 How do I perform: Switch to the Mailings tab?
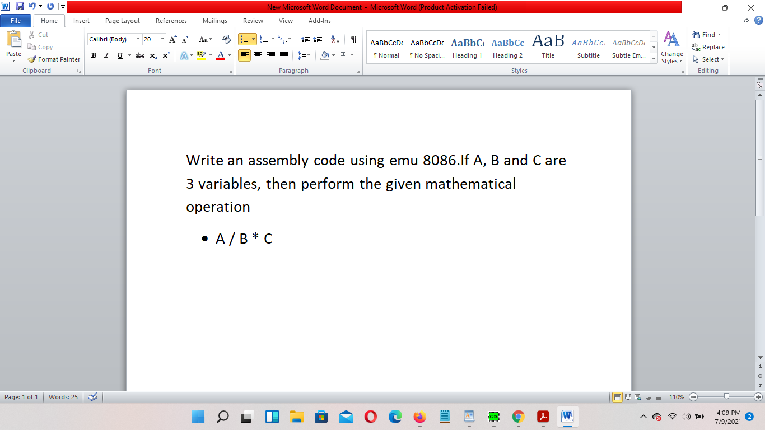[x=214, y=21]
